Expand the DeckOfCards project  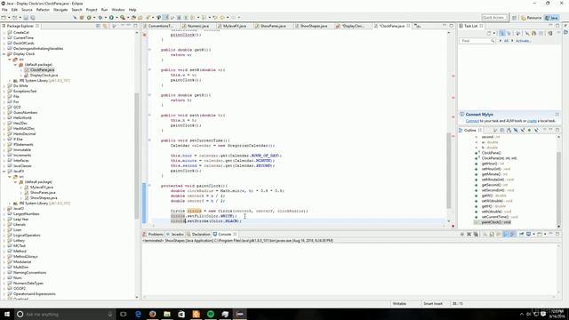[x=4, y=44]
